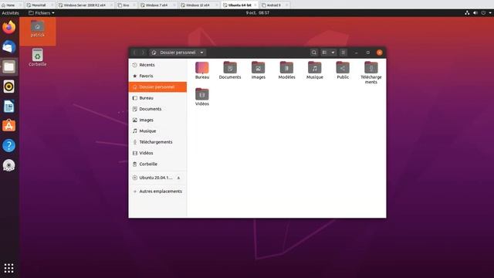Expand the Fichiers app menu in top bar

(42, 13)
